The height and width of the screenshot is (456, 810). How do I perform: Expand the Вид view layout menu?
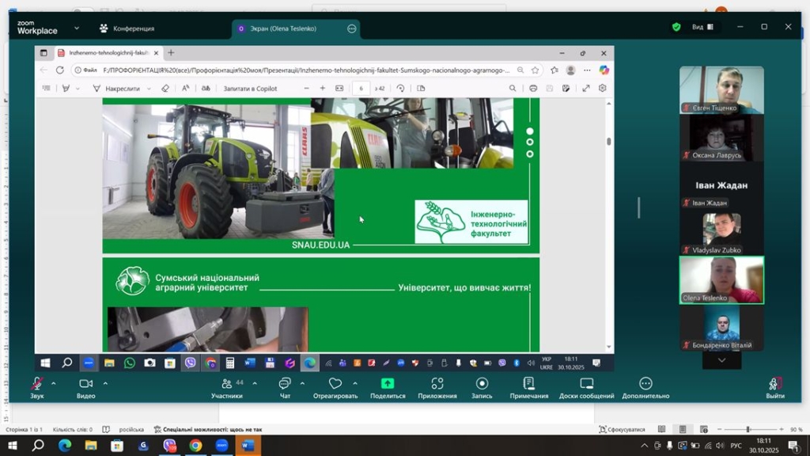pyautogui.click(x=702, y=27)
